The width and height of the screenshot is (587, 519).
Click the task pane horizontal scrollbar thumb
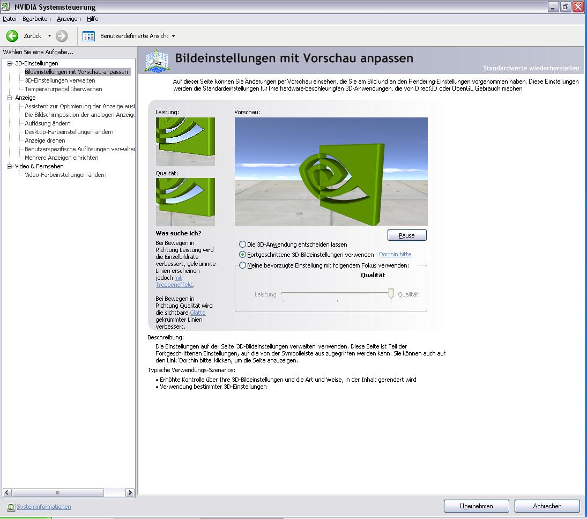pyautogui.click(x=58, y=492)
